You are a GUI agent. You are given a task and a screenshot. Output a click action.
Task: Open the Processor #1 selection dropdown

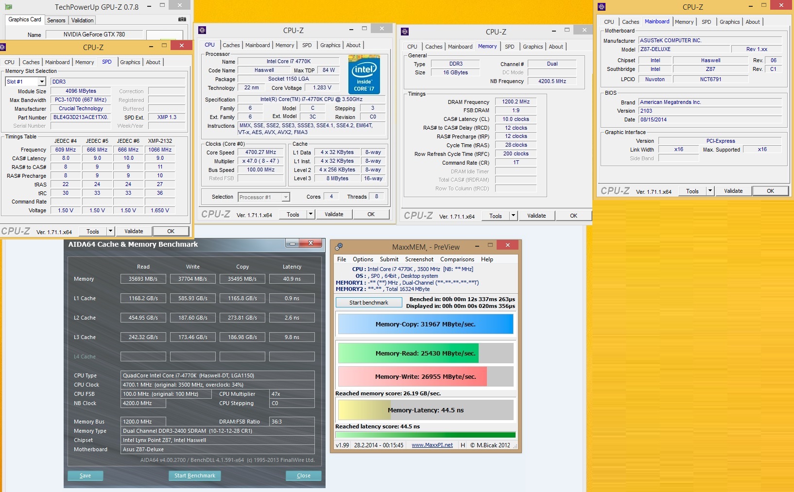click(286, 197)
